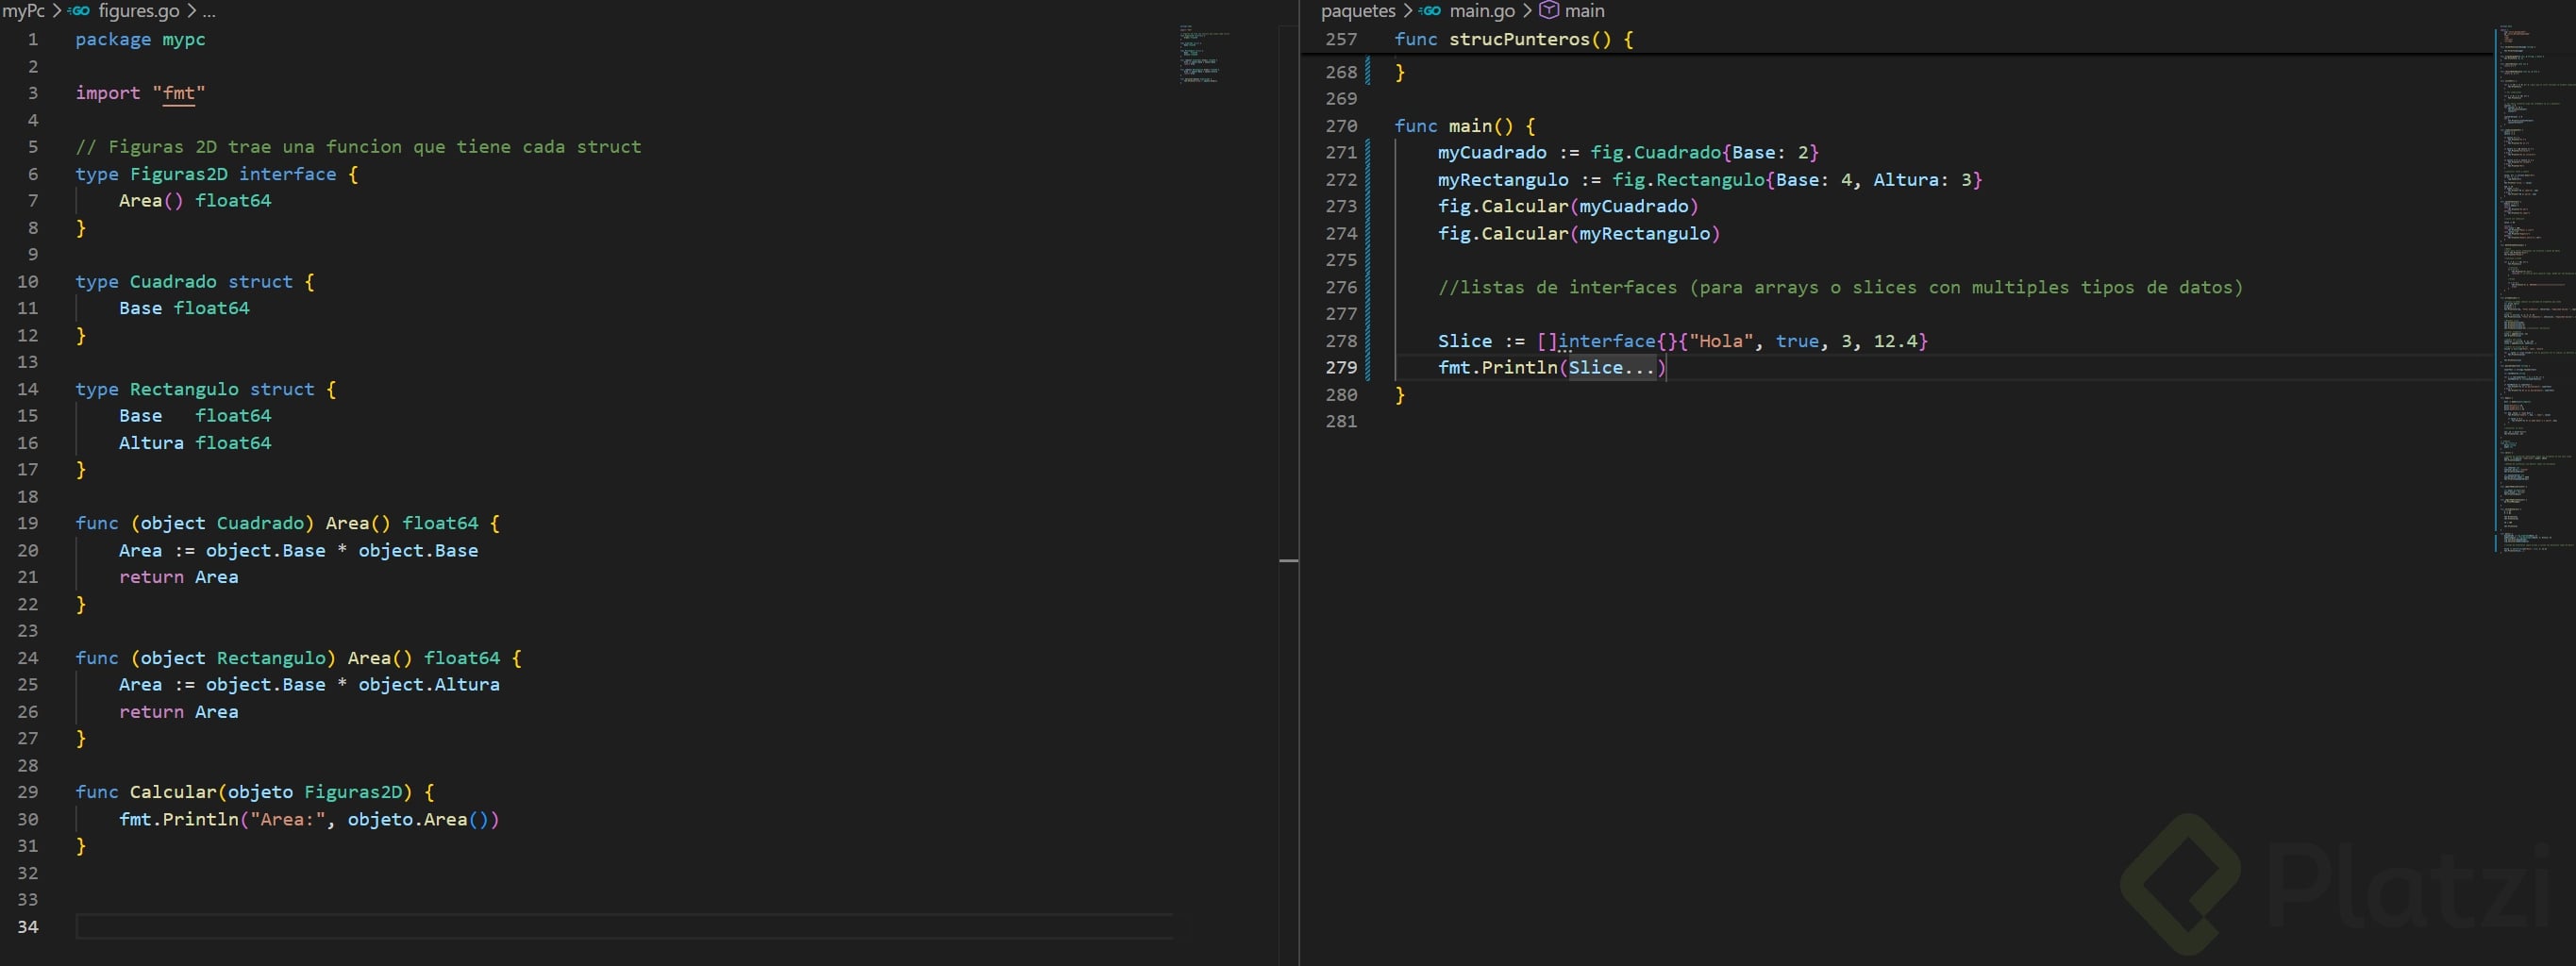Click line number 29 in figures.go gutter

[x=28, y=792]
